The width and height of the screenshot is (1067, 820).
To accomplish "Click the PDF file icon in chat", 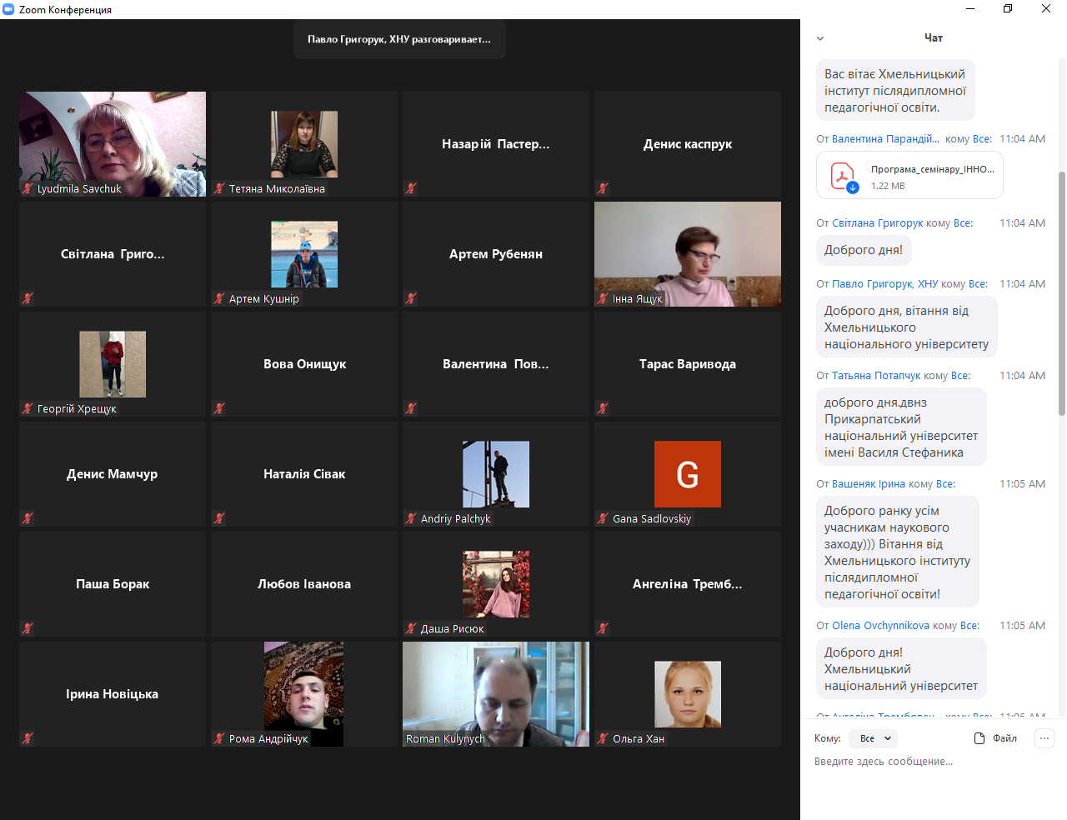I will (x=842, y=176).
